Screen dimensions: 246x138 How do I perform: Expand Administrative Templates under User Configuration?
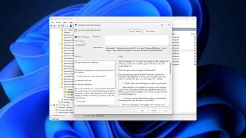[x=54, y=113]
